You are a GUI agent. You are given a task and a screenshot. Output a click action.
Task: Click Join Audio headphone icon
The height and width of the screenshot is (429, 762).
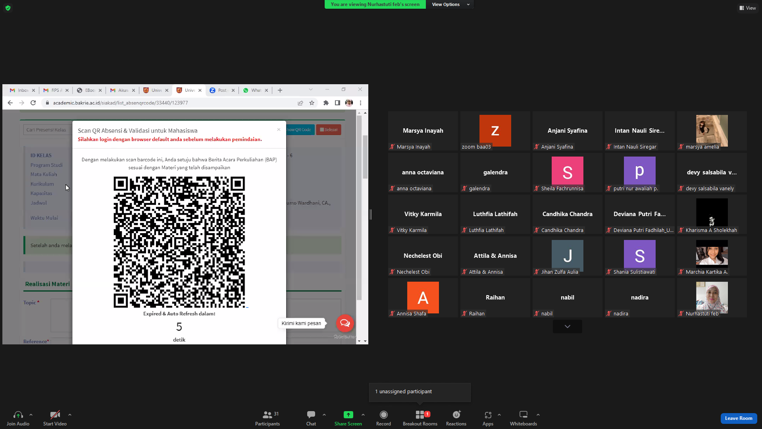[18, 415]
